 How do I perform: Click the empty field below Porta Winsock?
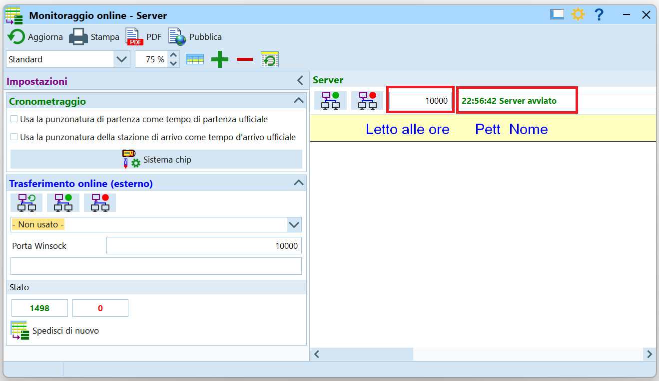[x=156, y=266]
